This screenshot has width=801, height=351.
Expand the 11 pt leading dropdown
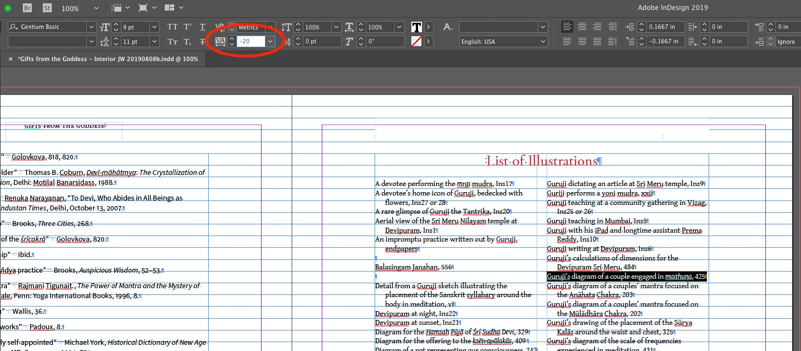tap(154, 42)
